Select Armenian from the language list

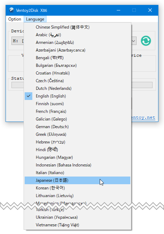coord(77,42)
